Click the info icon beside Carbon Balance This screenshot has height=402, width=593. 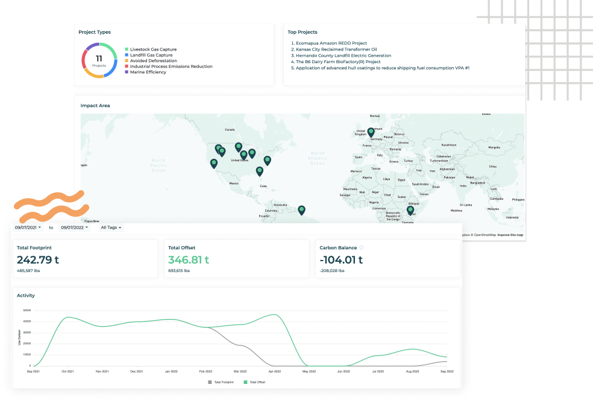(x=362, y=247)
